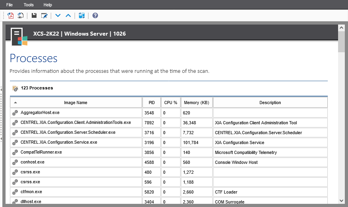Click the folder gear icon beside 123 Processes

(15, 88)
